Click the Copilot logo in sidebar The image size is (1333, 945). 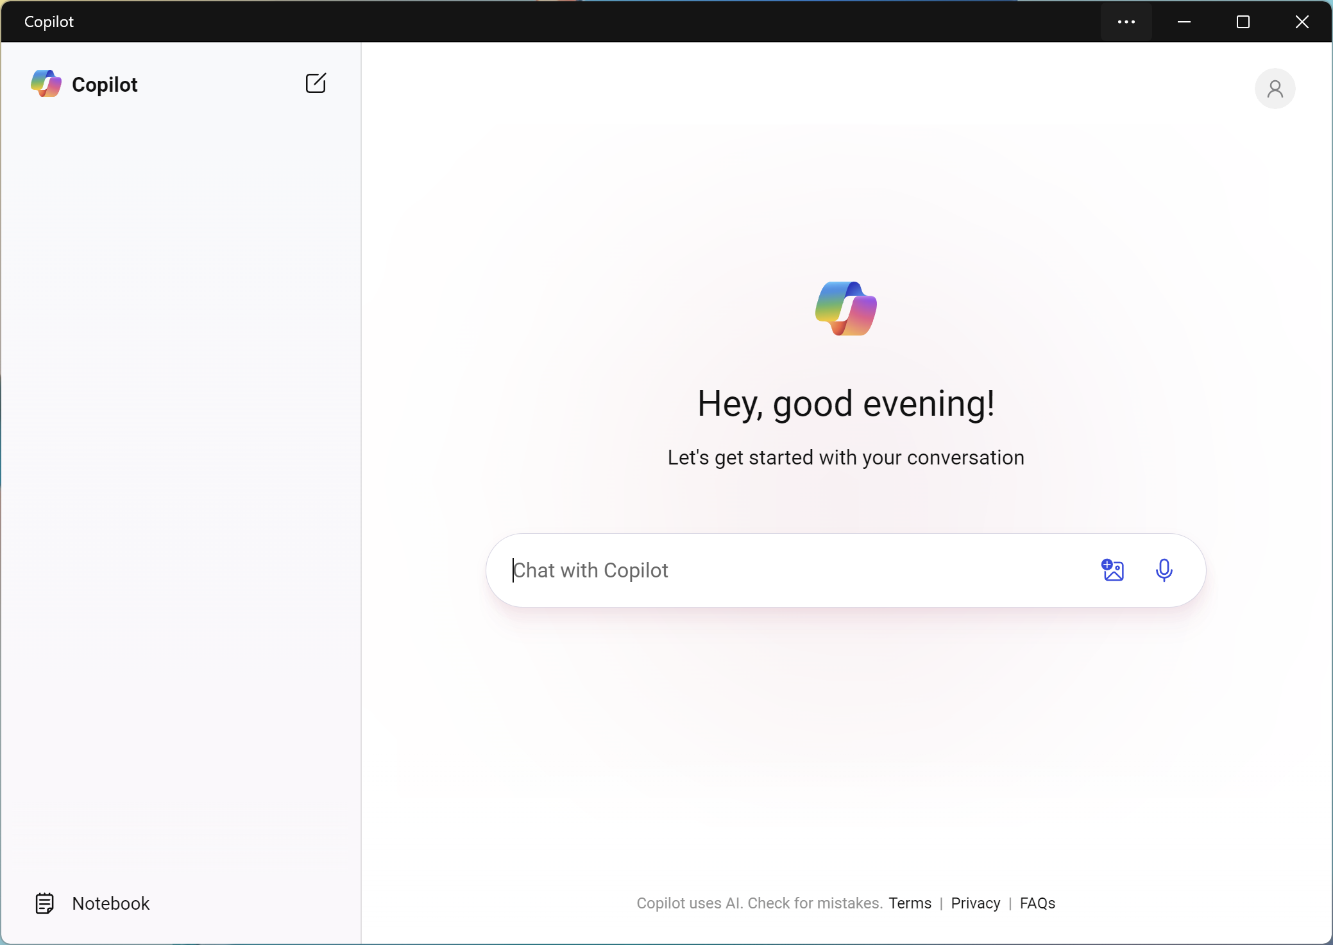46,84
